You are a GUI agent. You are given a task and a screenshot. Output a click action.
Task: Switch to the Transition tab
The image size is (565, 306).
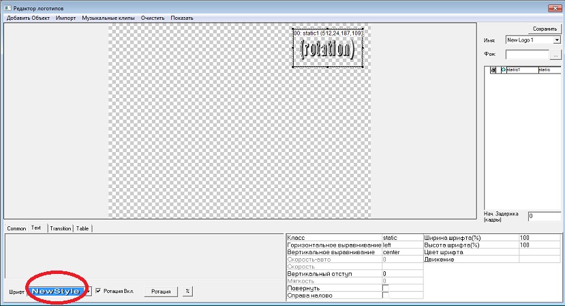pyautogui.click(x=61, y=229)
